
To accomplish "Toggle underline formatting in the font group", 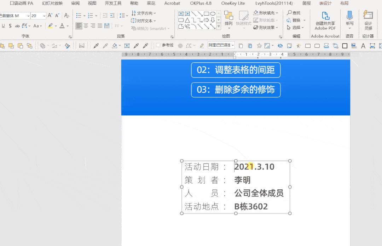I will [x=4, y=26].
